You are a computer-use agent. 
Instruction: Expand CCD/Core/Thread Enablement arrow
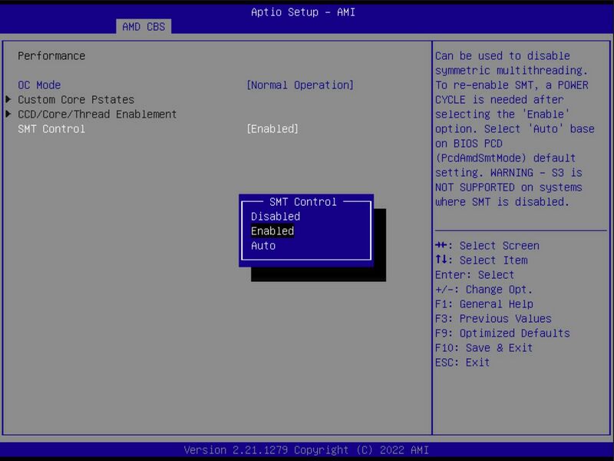pyautogui.click(x=8, y=114)
